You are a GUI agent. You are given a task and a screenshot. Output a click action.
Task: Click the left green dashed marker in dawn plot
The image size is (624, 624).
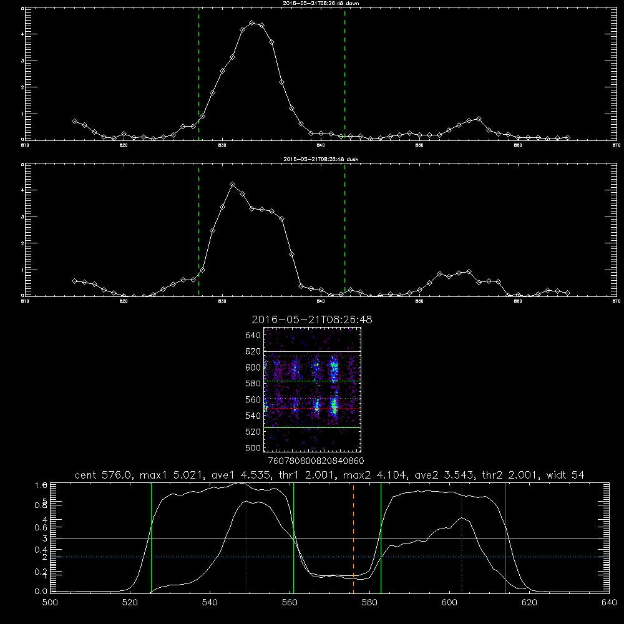tap(198, 74)
